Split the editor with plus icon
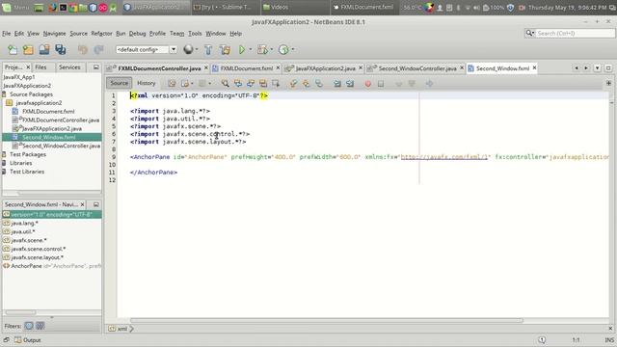The height and width of the screenshot is (347, 617). coord(608,84)
